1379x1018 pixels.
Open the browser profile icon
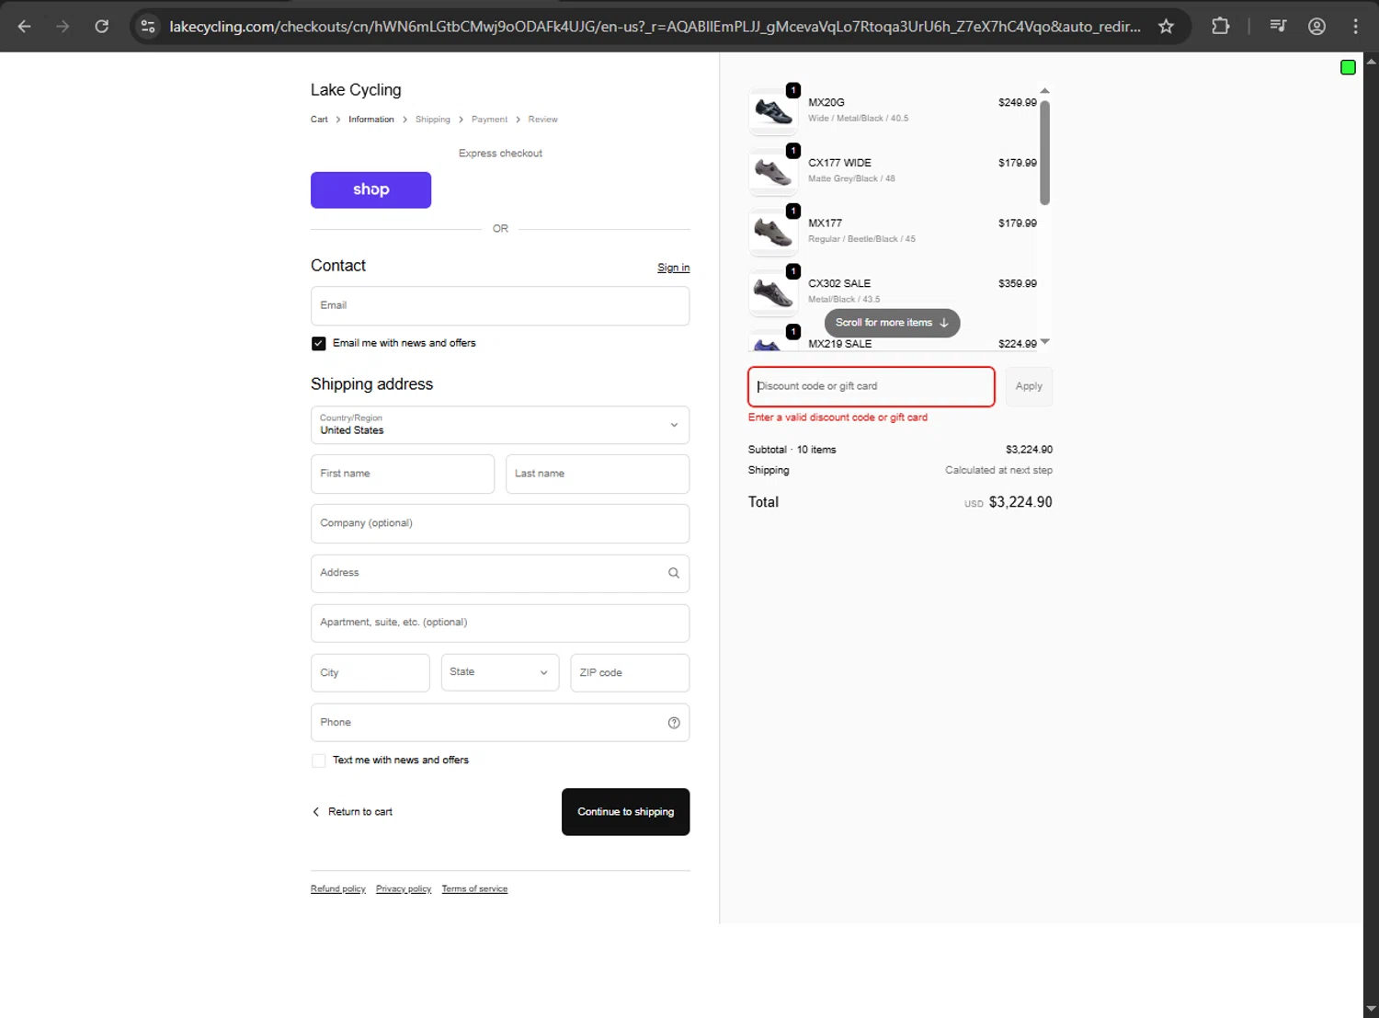click(x=1316, y=27)
